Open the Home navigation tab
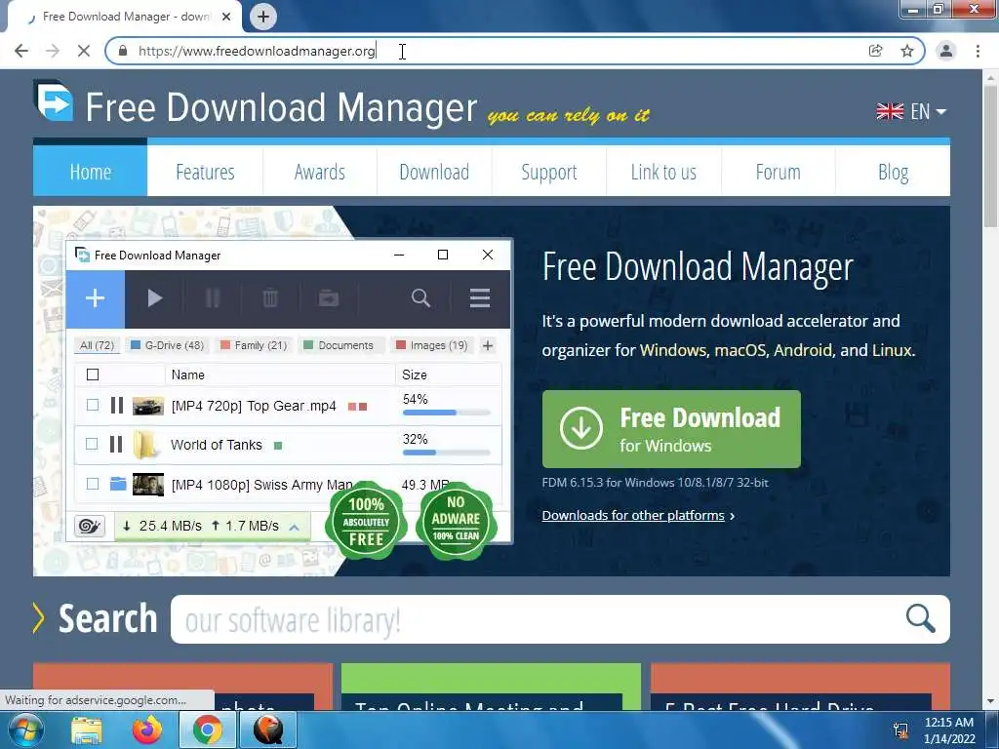This screenshot has width=999, height=749. pos(91,172)
